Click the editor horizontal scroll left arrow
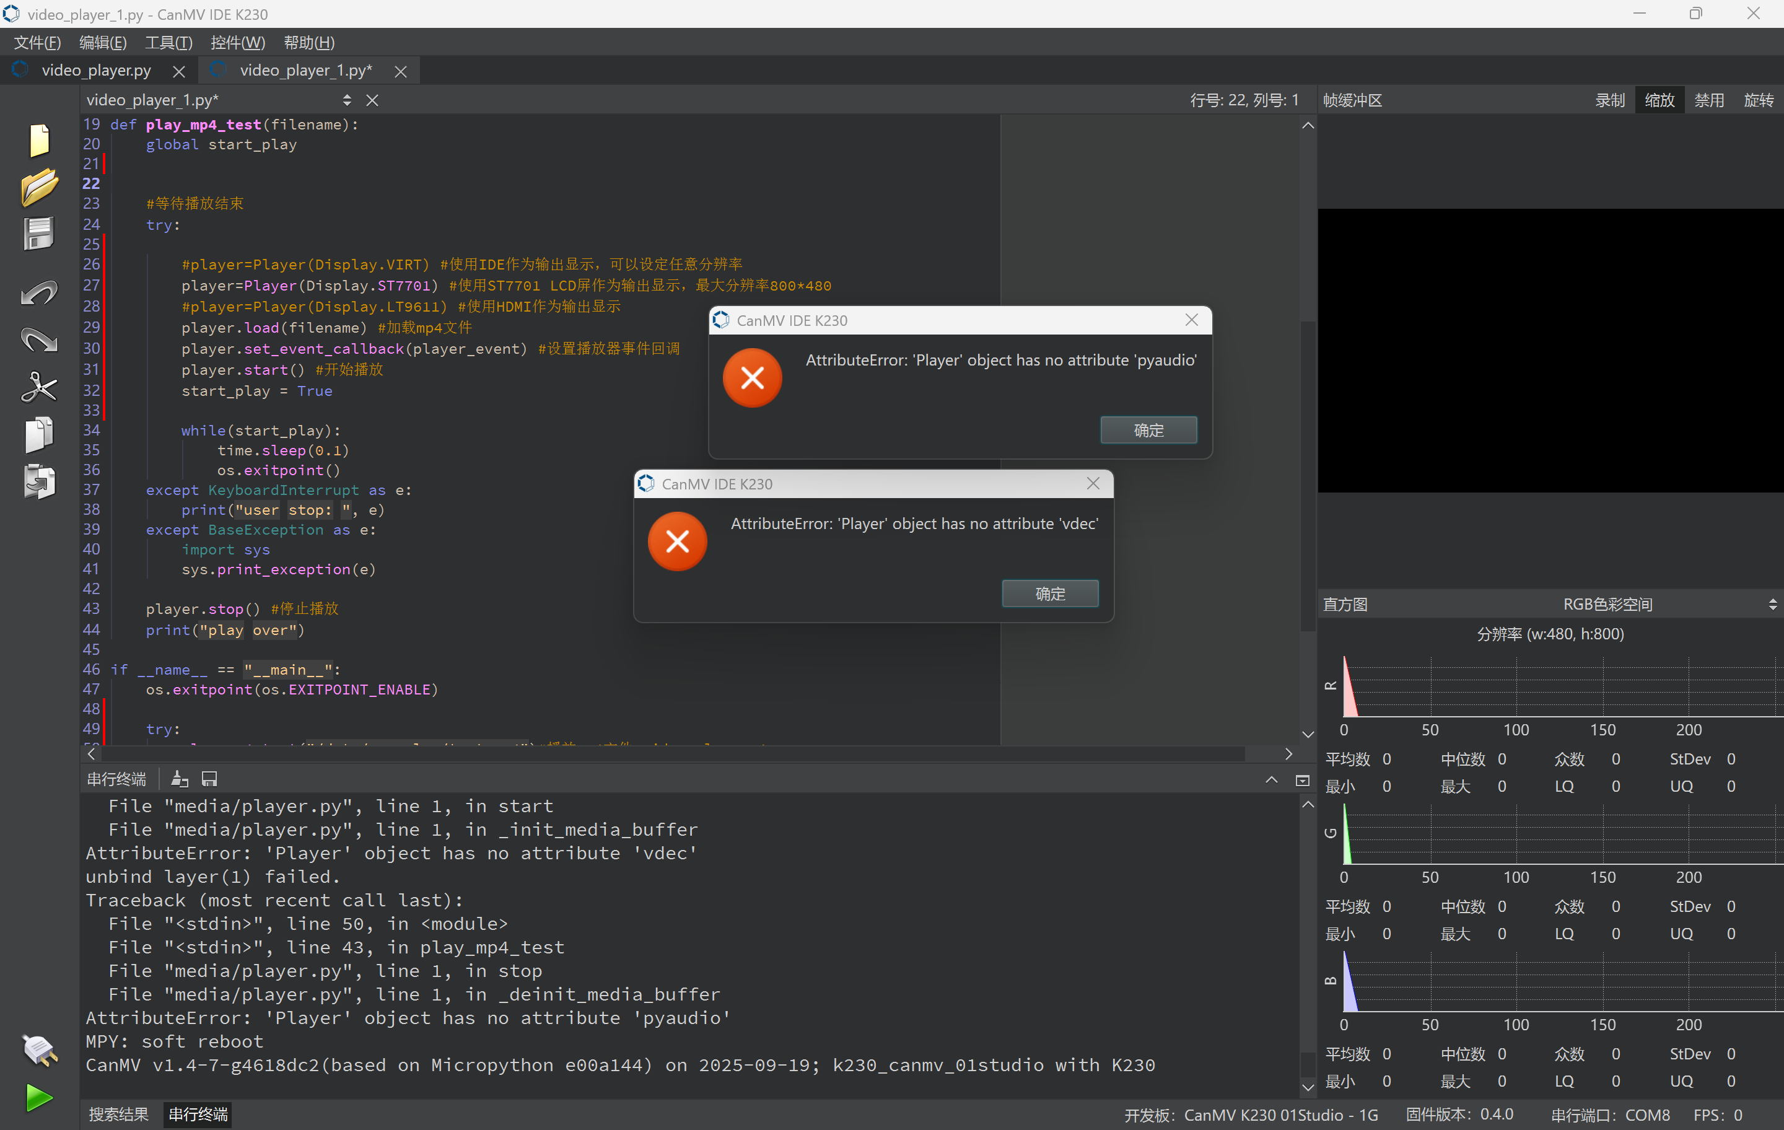The height and width of the screenshot is (1130, 1784). (91, 753)
